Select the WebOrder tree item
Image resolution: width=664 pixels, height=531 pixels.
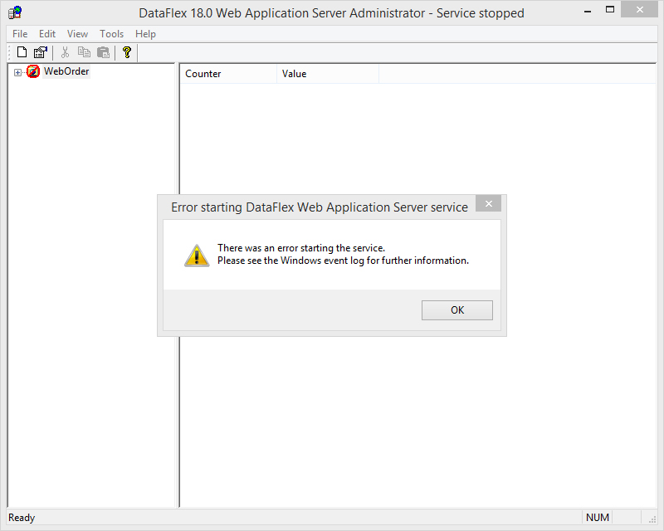pos(66,71)
